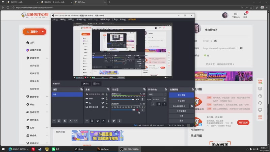Click 工作室模式 button
Viewport: 270px width, 152px height.
[x=181, y=111]
